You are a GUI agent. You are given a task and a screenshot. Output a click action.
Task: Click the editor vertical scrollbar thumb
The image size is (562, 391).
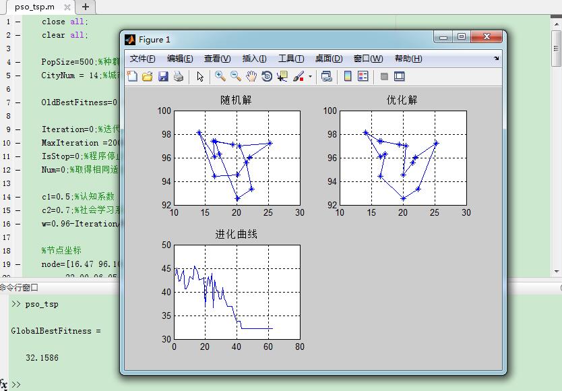(556, 49)
